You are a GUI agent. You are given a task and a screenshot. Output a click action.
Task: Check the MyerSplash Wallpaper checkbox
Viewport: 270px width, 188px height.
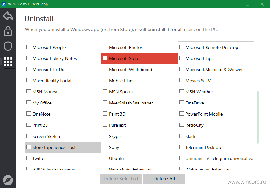point(105,103)
